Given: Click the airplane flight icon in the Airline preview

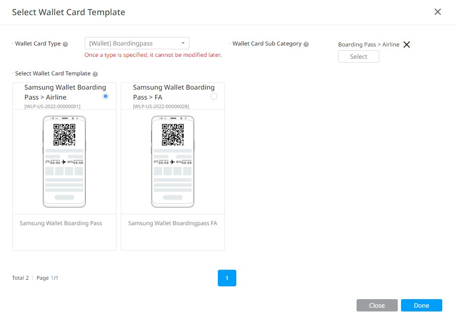Looking at the screenshot, I should (64, 161).
